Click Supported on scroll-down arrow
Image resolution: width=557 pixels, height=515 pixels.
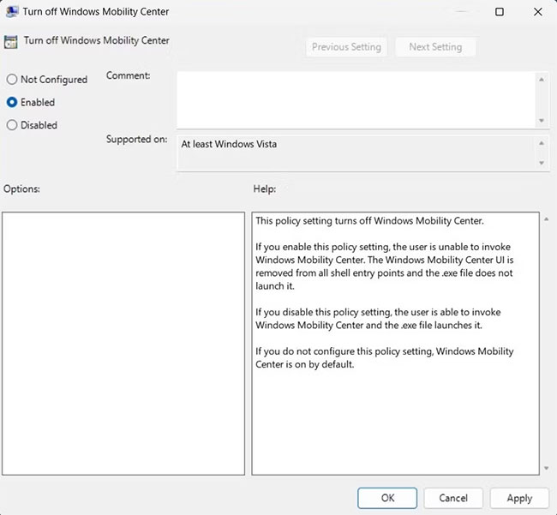[x=542, y=163]
